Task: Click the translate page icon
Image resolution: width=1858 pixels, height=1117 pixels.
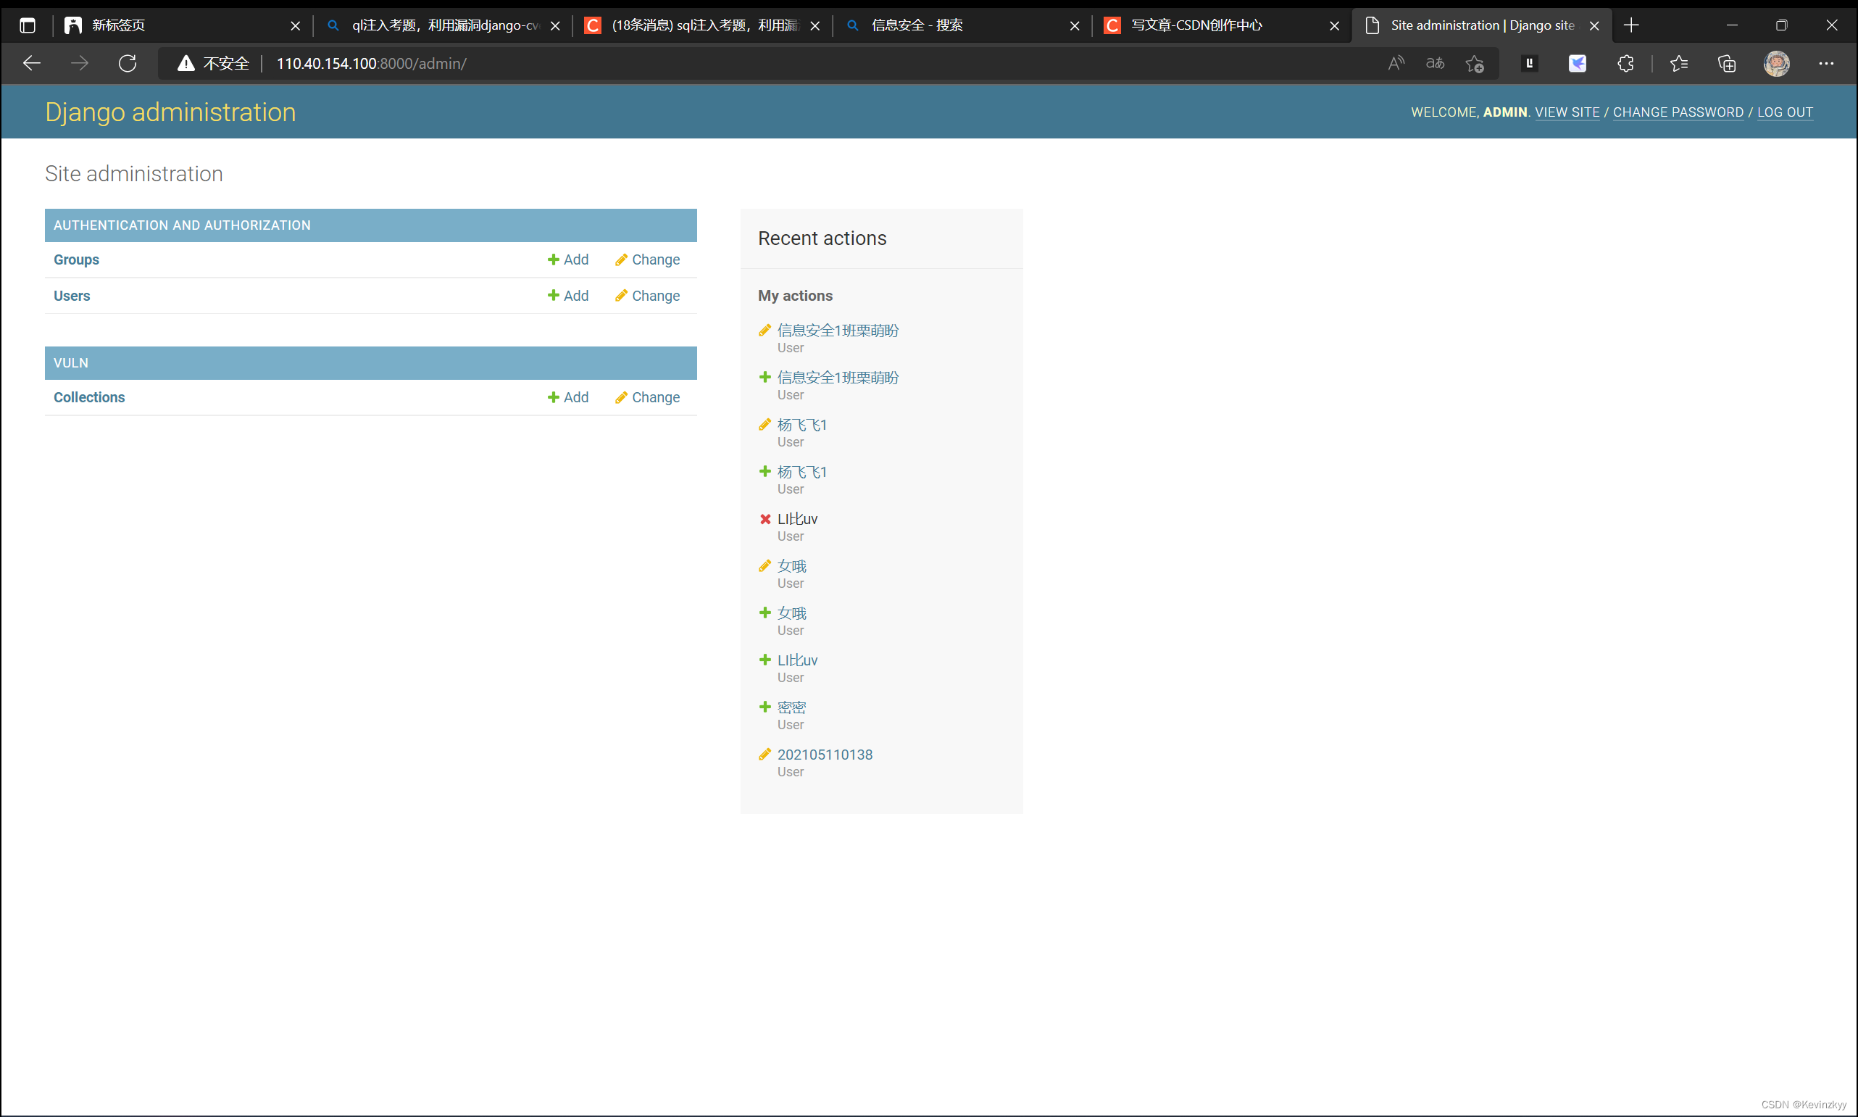Action: click(1435, 63)
